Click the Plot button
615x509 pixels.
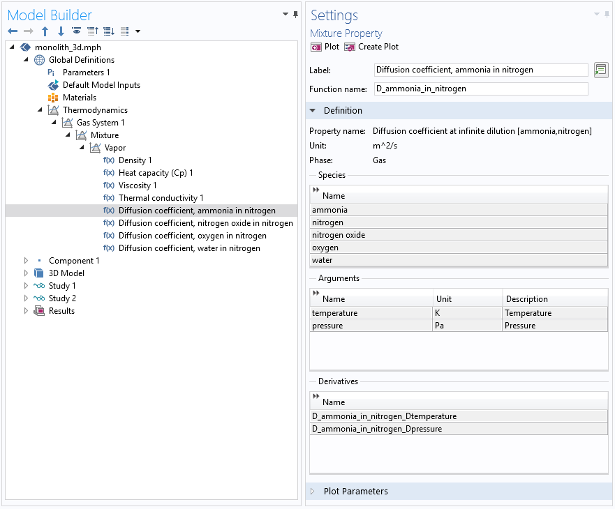(x=325, y=47)
